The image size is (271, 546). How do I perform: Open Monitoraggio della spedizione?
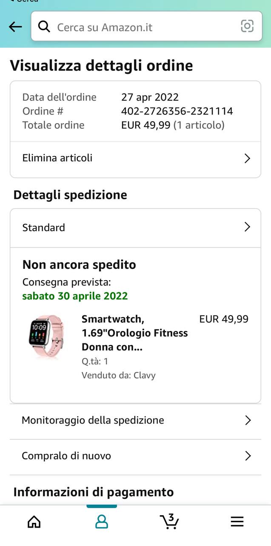[93, 420]
